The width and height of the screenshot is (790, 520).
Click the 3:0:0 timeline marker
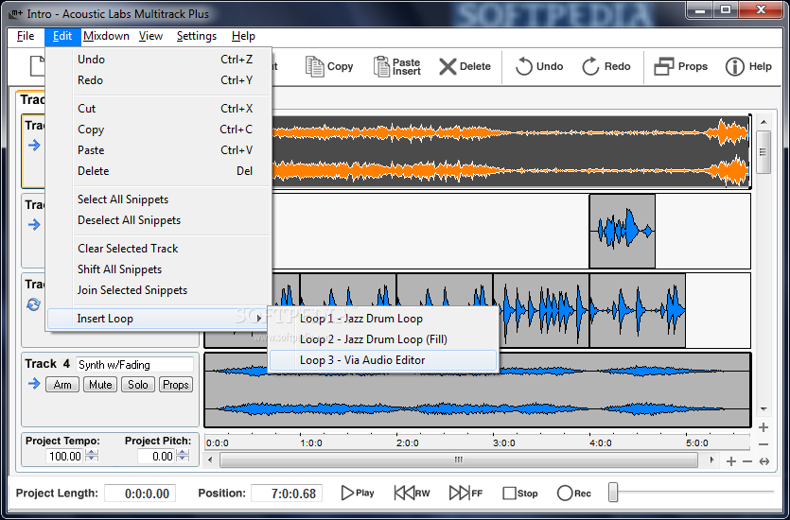(504, 443)
